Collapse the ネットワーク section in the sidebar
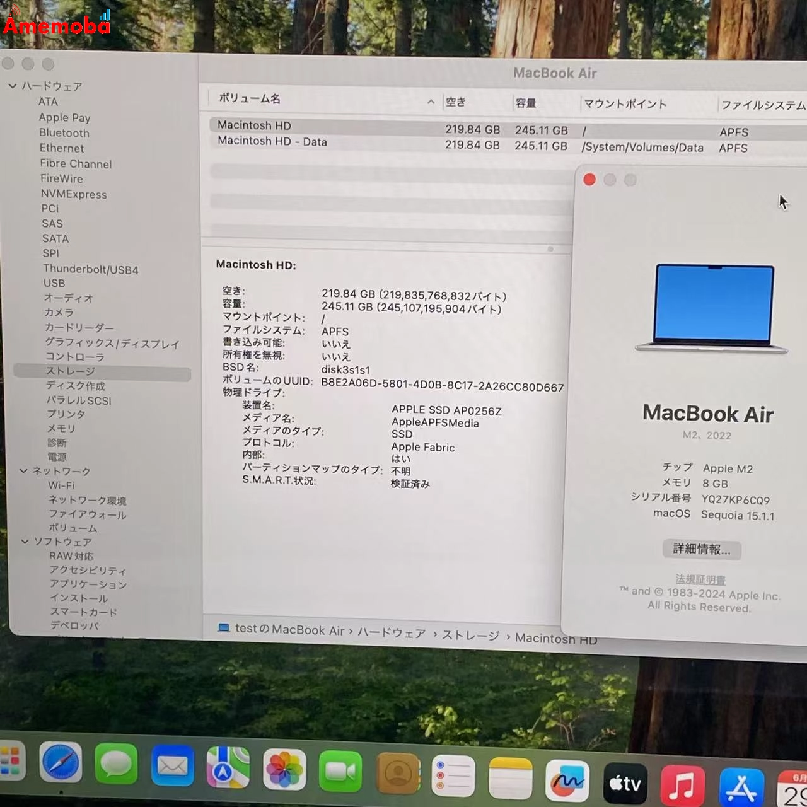 pos(24,471)
